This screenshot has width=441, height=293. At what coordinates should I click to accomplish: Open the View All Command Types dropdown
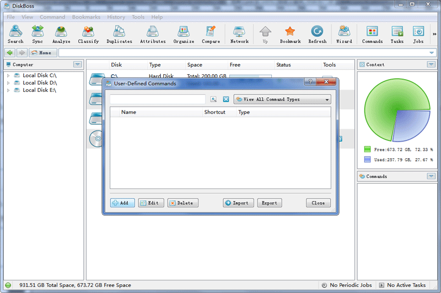click(x=282, y=99)
